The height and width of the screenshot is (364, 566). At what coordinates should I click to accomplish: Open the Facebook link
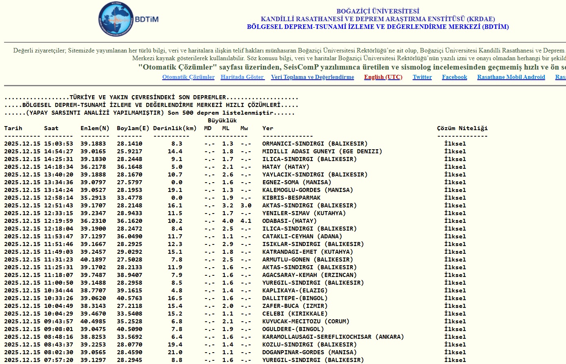454,77
